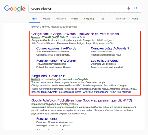Open the Fonctionnement sitelink under organic result
Image resolution: width=148 pixels, height=135 pixels.
[48, 119]
